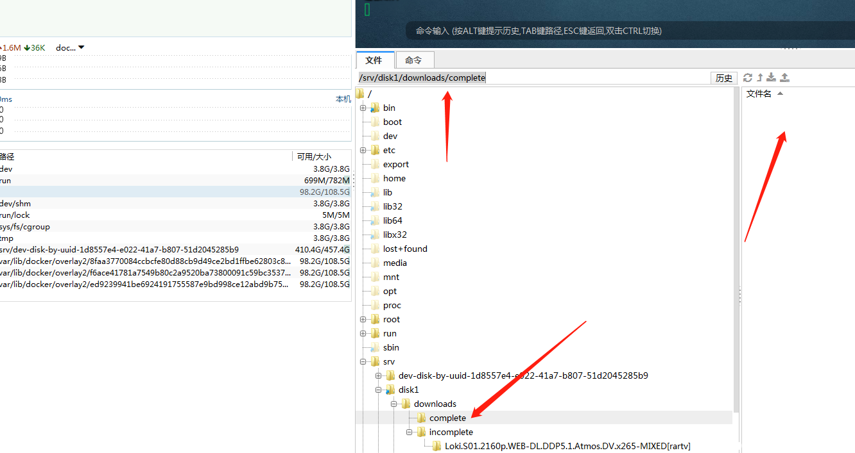The height and width of the screenshot is (453, 855).
Task: Click the upload icon in file toolbar
Action: coord(784,78)
